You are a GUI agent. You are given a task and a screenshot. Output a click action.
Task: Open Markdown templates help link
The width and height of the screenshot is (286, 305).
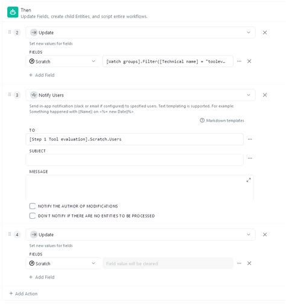point(222,121)
